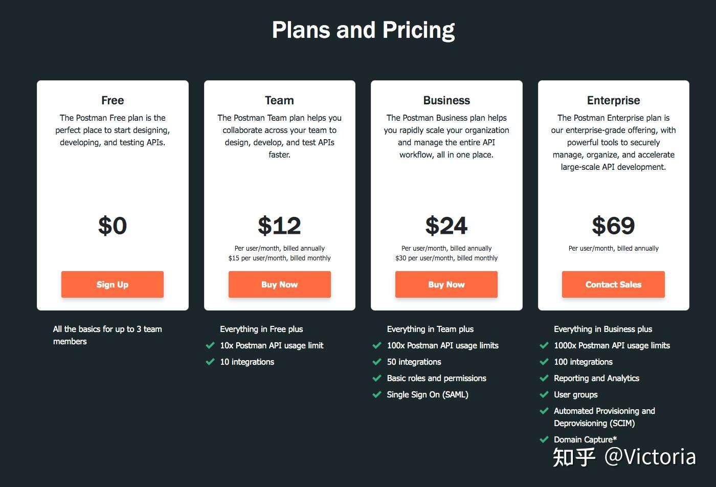This screenshot has width=716, height=487.
Task: Select the Enterprise plan title
Action: (613, 100)
